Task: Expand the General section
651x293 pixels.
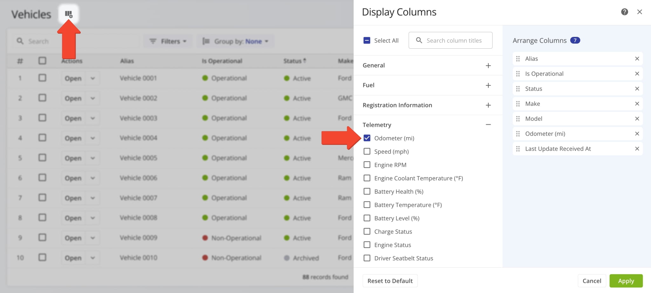Action: tap(488, 65)
